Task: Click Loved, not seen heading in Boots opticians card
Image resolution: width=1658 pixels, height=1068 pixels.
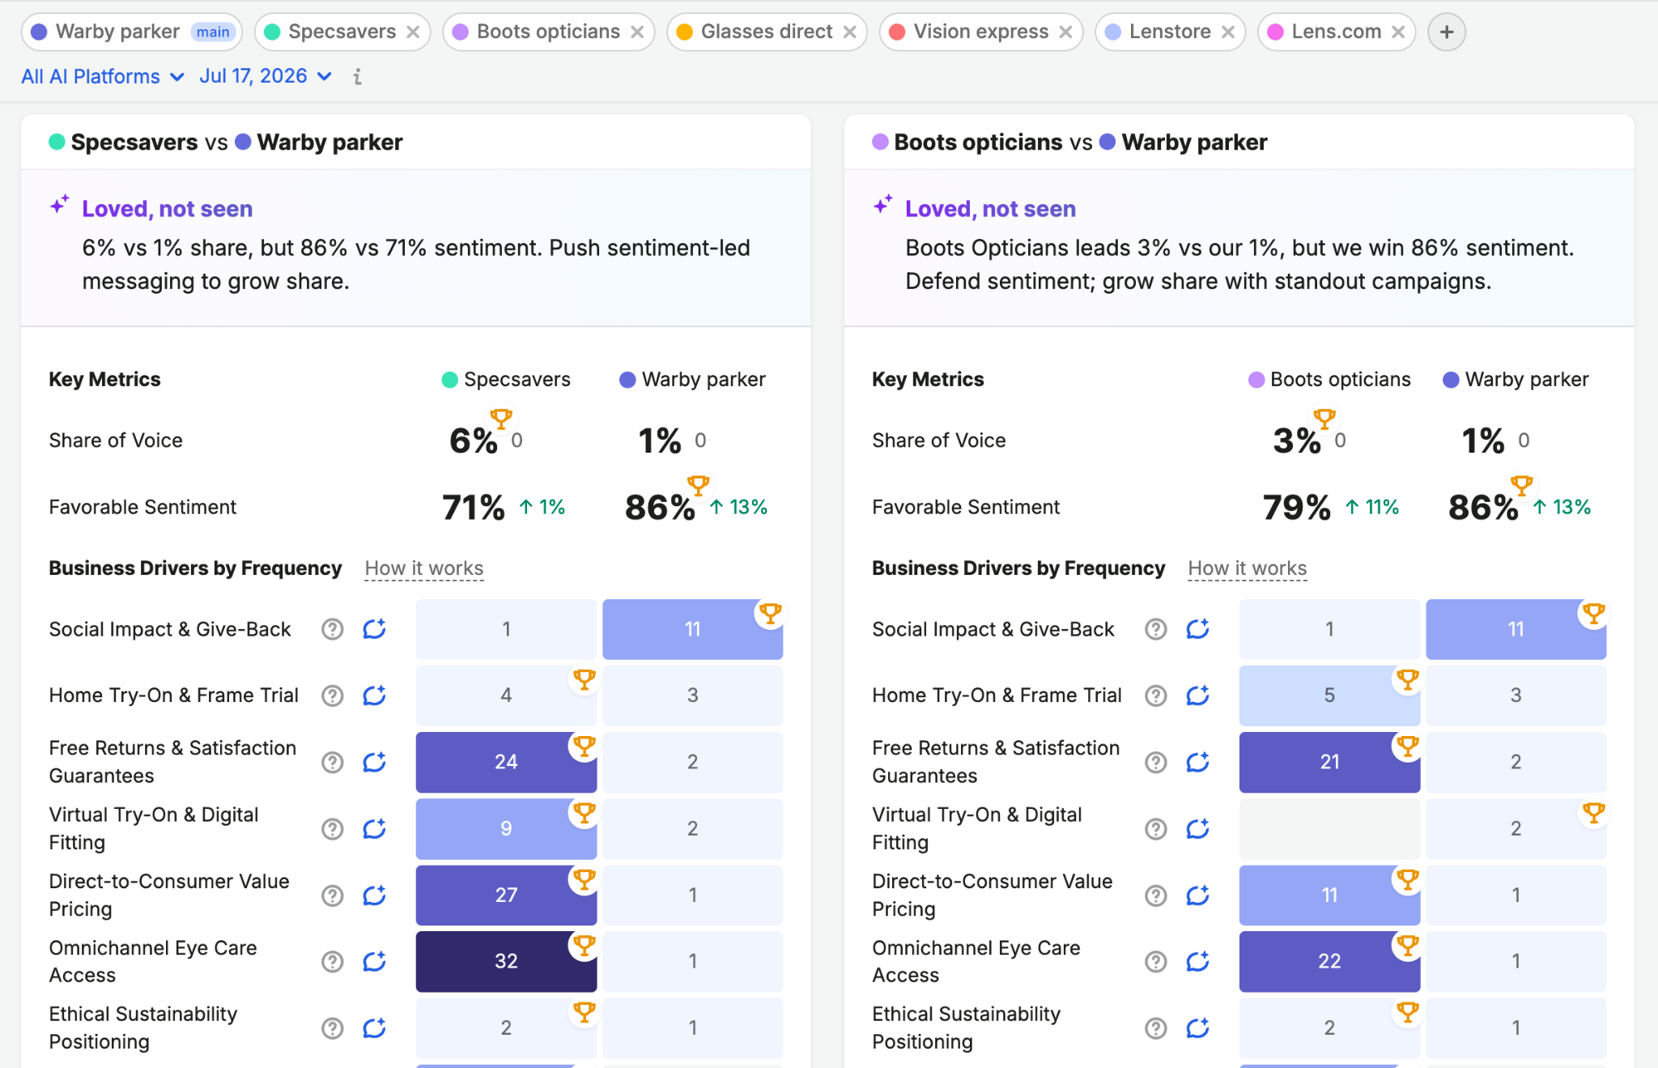Action: click(991, 209)
